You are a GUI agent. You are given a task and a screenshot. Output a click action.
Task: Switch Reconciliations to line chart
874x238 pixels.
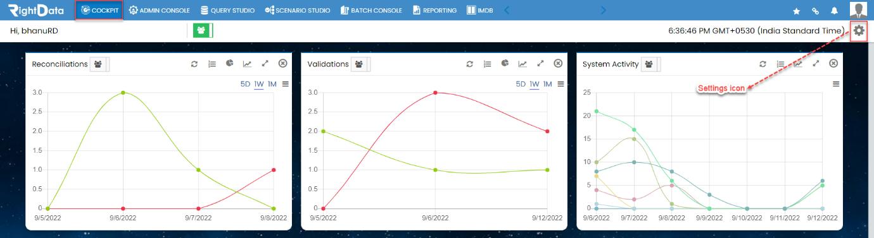(247, 64)
